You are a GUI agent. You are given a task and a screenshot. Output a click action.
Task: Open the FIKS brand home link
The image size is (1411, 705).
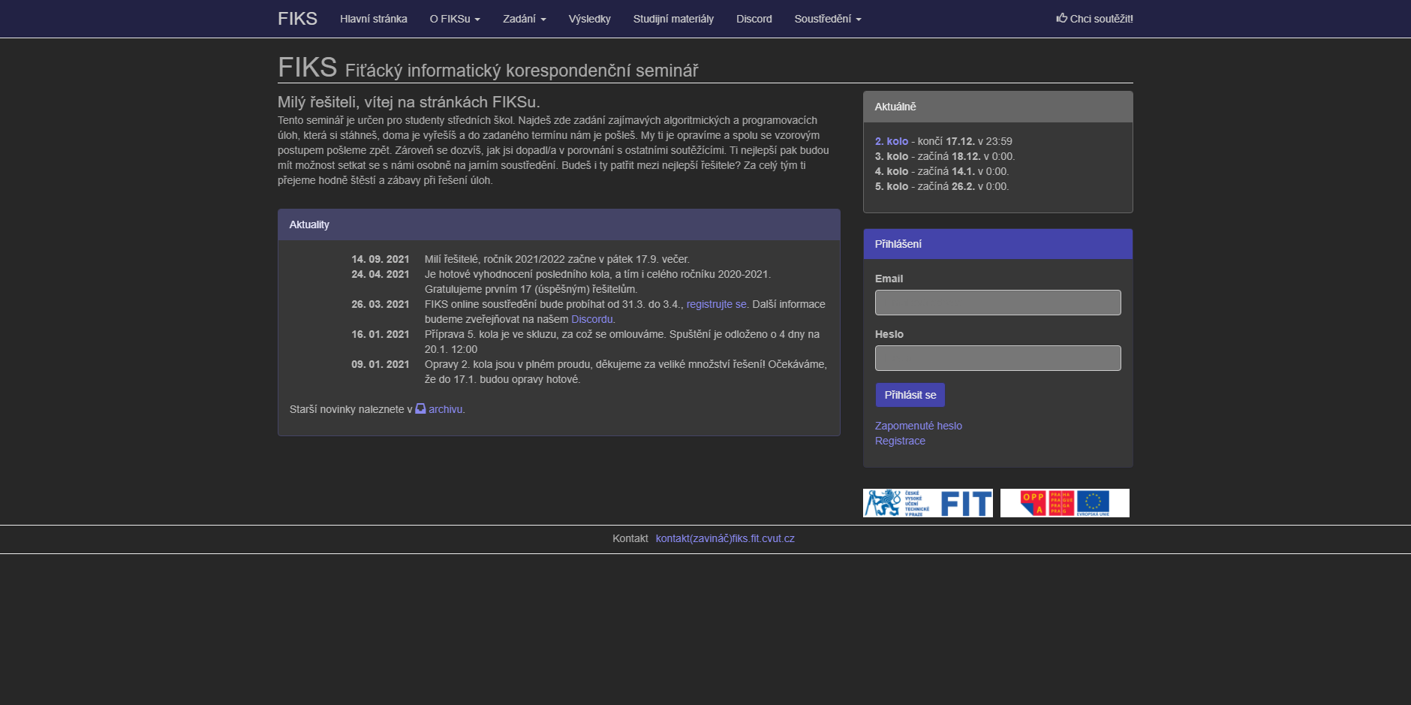point(297,19)
